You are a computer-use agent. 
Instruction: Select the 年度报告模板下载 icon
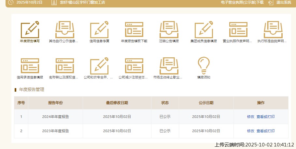pos(134,30)
